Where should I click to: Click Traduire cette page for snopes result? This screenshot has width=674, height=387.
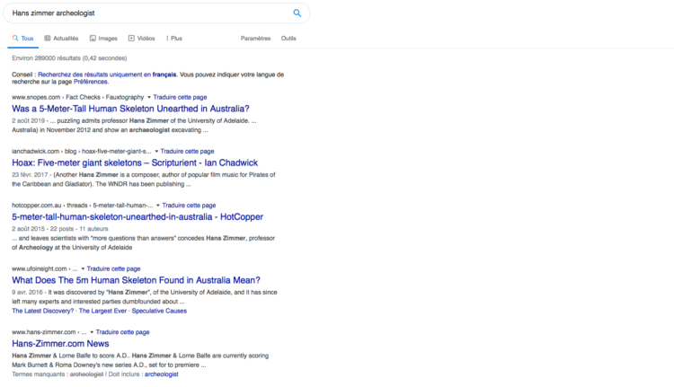[x=180, y=97]
